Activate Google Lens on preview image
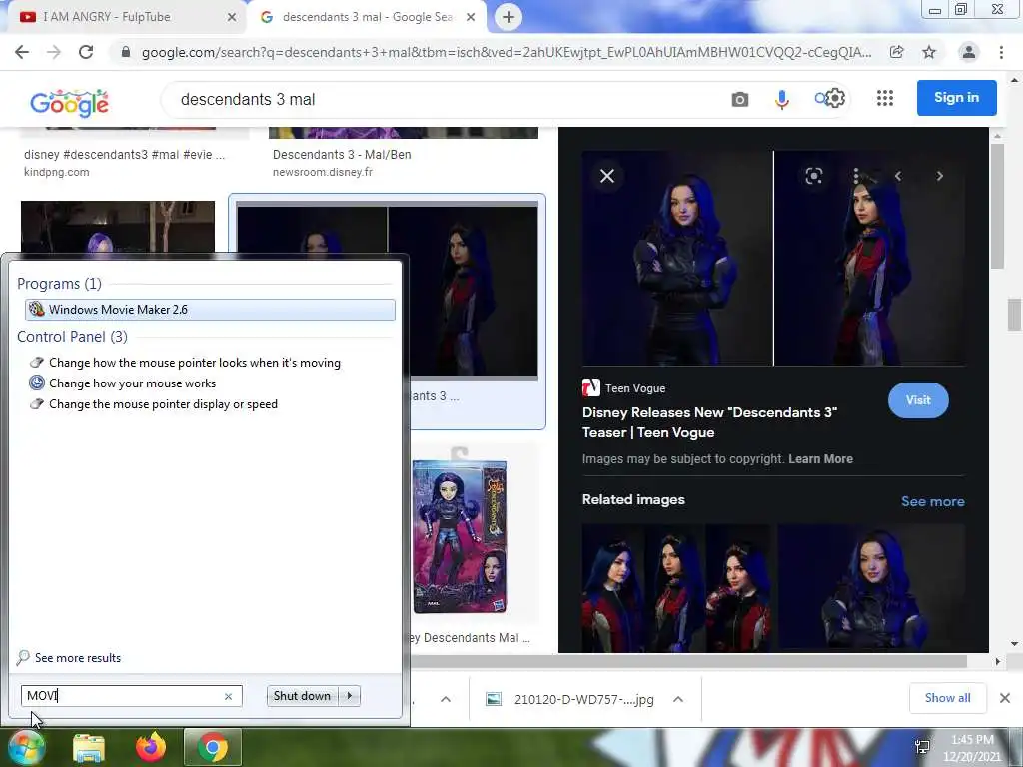The image size is (1023, 767). (x=813, y=176)
